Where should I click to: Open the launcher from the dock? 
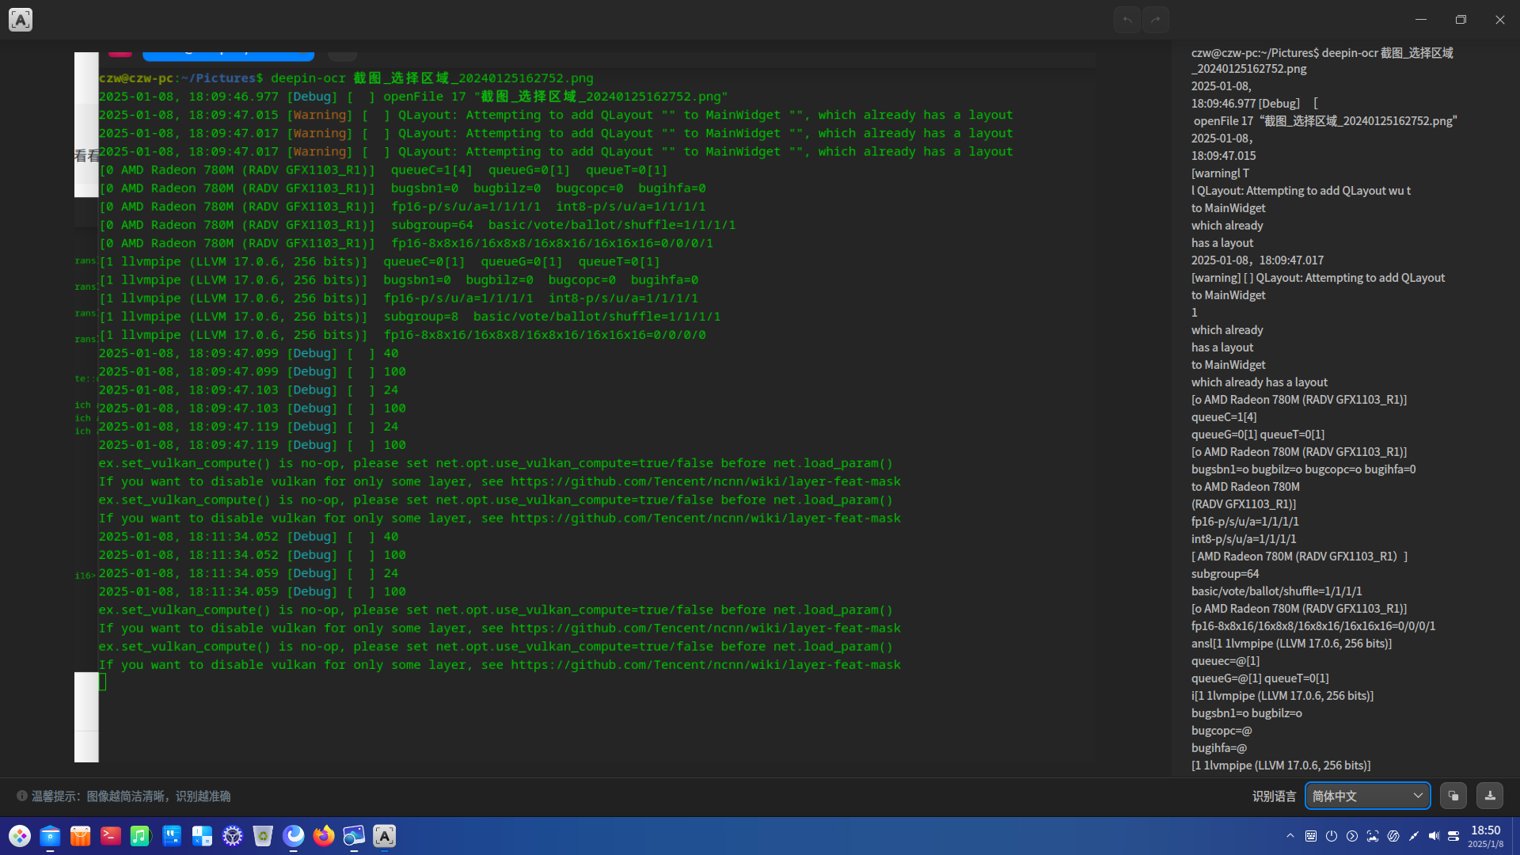(20, 836)
